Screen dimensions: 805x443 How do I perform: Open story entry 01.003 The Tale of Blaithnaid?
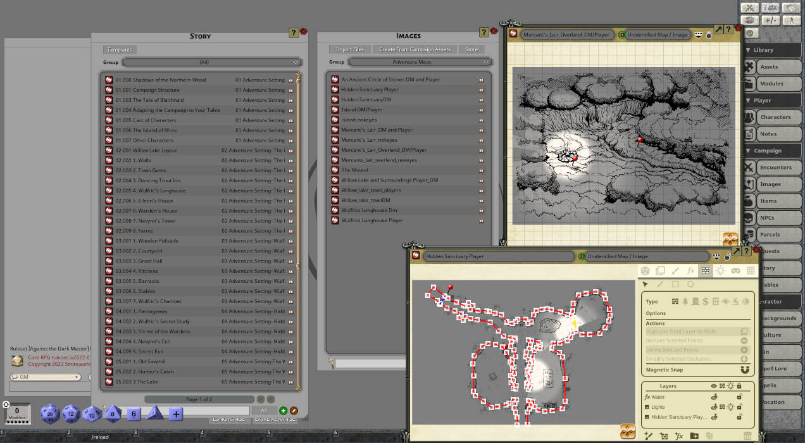pyautogui.click(x=201, y=100)
